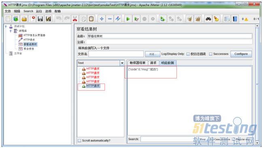Open the 帮助 menu
This screenshot has height=148, width=263.
[57, 11]
